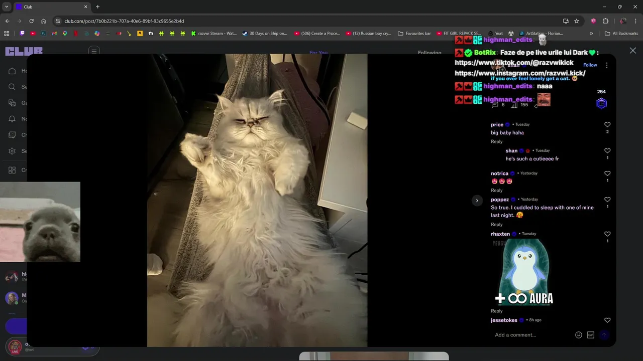Viewport: 643px width, 361px height.
Task: Like rhaxten's penguin aura comment
Action: [607, 234]
